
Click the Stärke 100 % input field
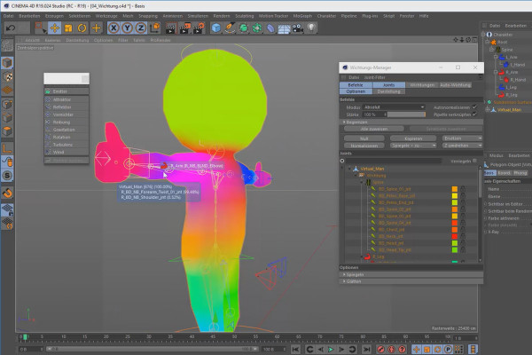coord(374,114)
